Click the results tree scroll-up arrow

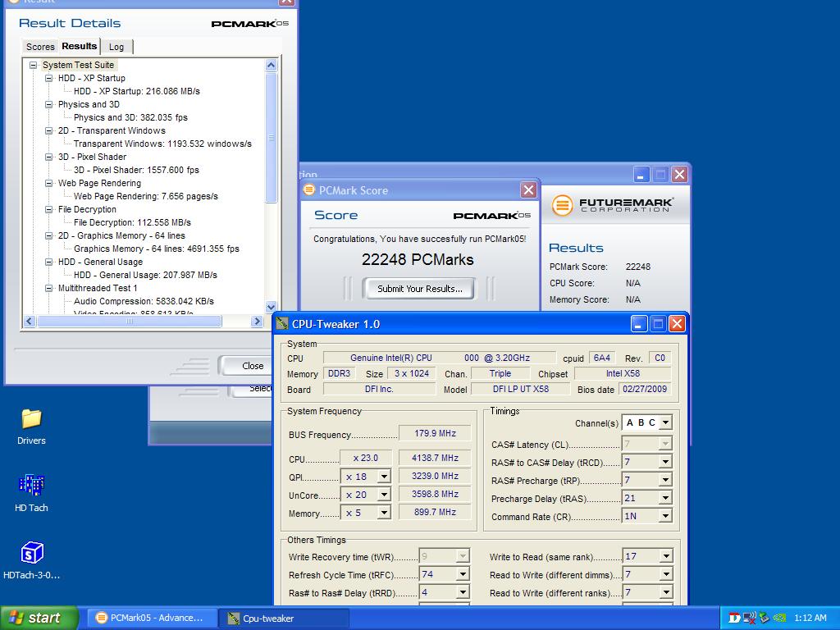[271, 66]
